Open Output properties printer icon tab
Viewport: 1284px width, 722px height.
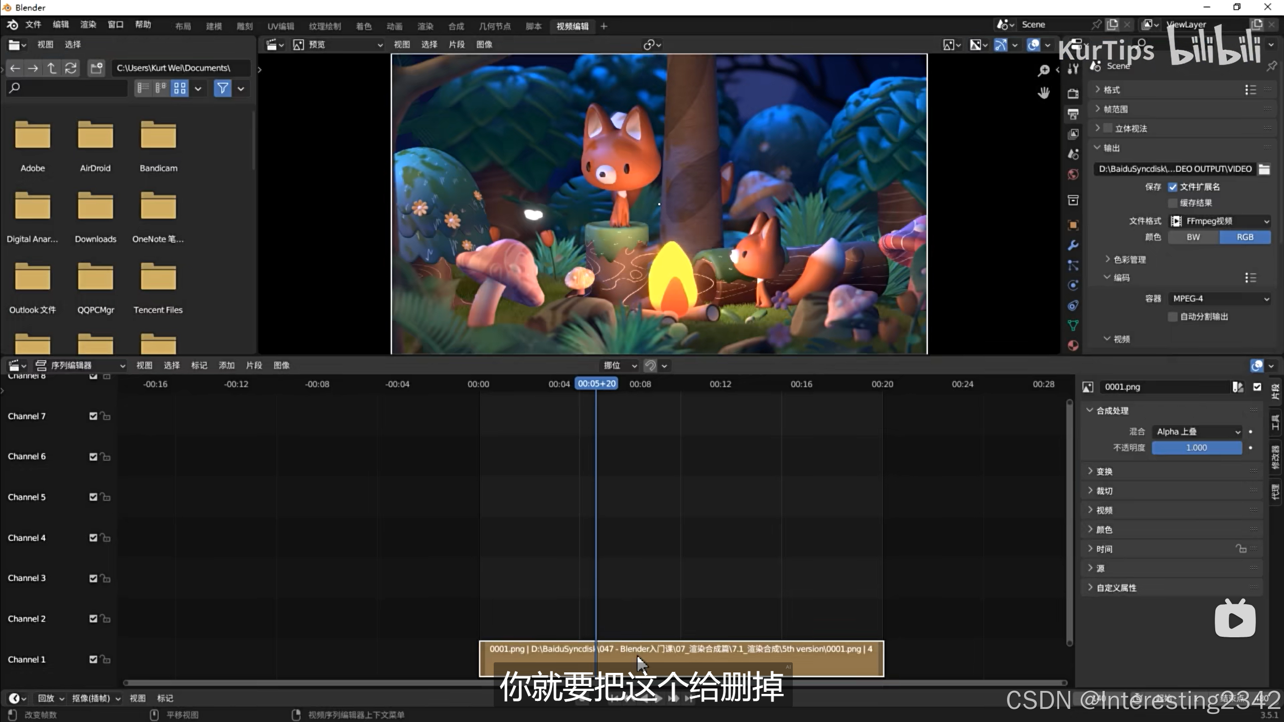pyautogui.click(x=1073, y=114)
